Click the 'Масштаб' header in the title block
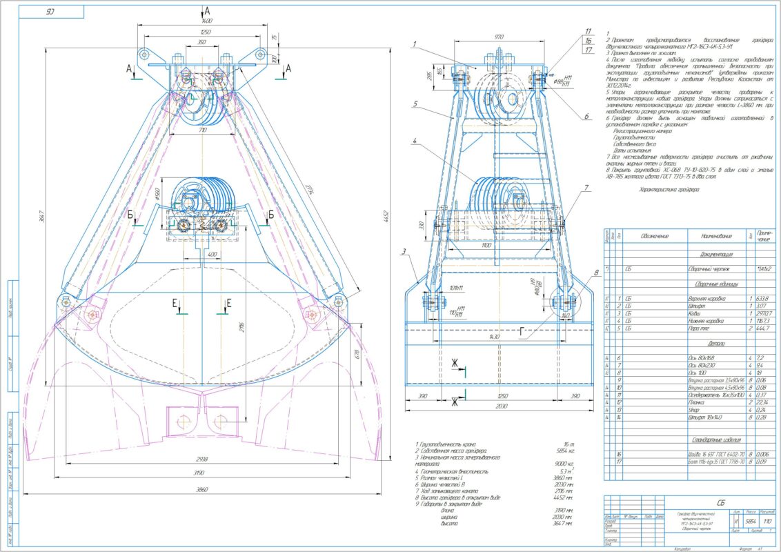 pyautogui.click(x=767, y=512)
